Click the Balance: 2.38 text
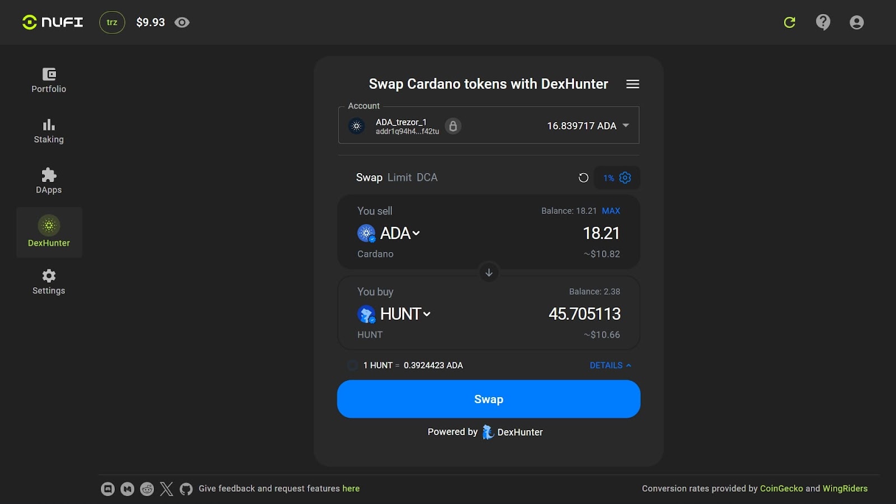 click(594, 292)
